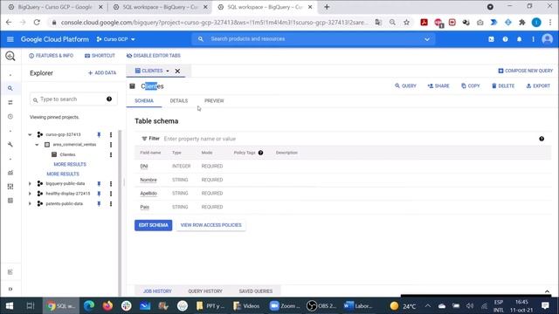Open the data transfers sidebar icon
The height and width of the screenshot is (314, 559).
[10, 103]
